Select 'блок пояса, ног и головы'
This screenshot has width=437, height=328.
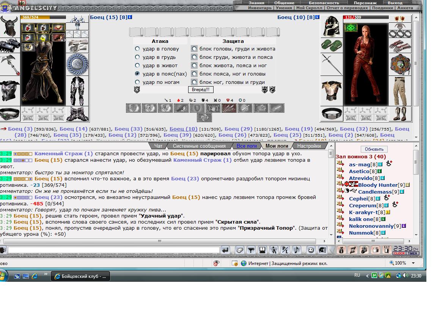click(194, 74)
